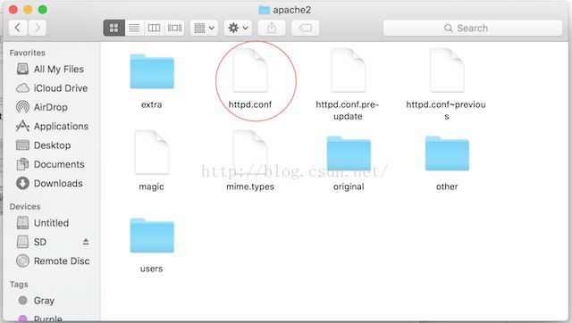
Task: Minimize the apache2 Finder window
Action: tap(28, 10)
